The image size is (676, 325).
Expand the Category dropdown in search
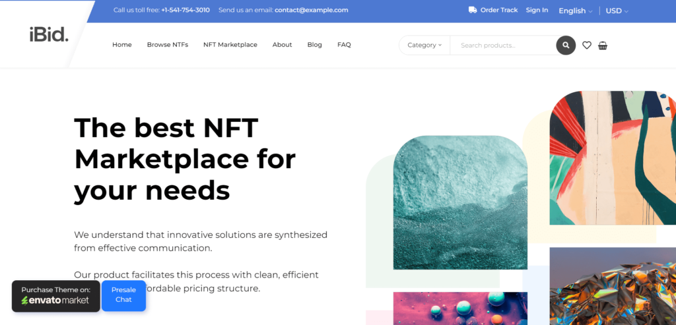424,45
